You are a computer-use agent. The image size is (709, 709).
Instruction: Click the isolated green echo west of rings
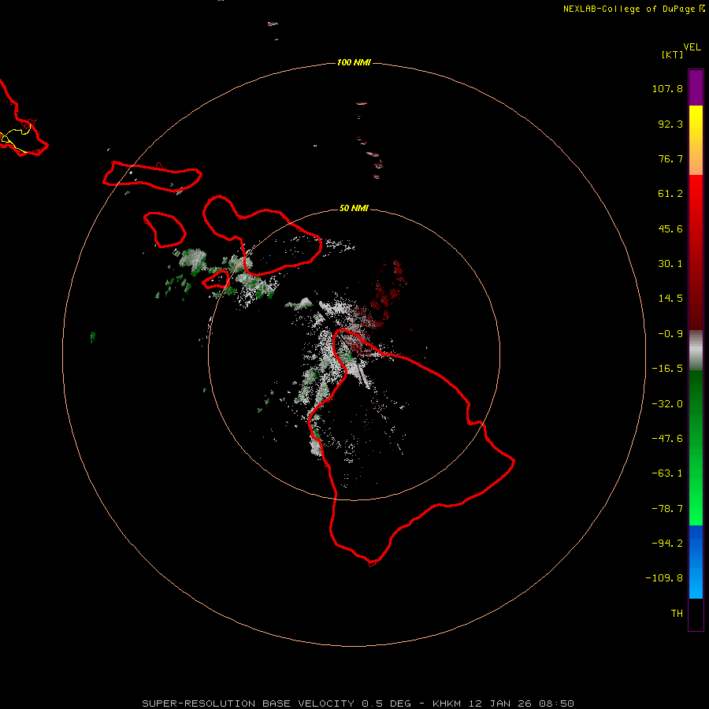(93, 337)
